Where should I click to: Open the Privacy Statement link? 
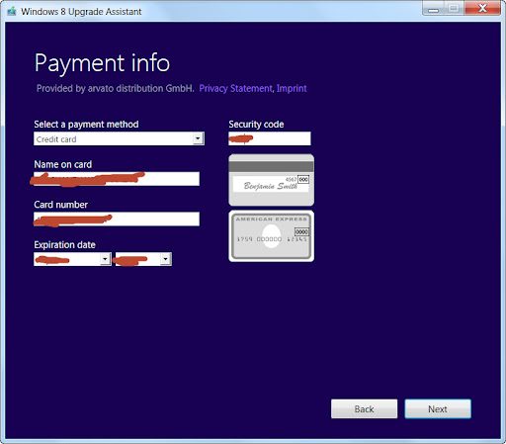[x=236, y=88]
